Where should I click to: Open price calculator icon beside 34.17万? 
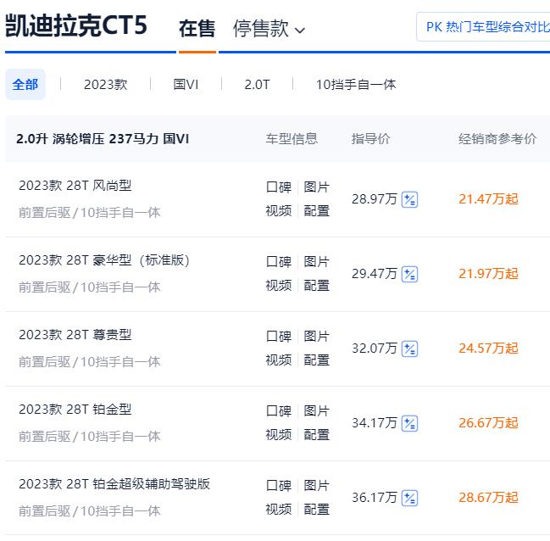click(409, 423)
